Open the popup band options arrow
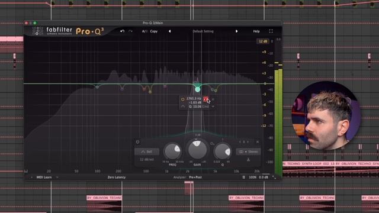This screenshot has height=213, width=379. click(213, 106)
